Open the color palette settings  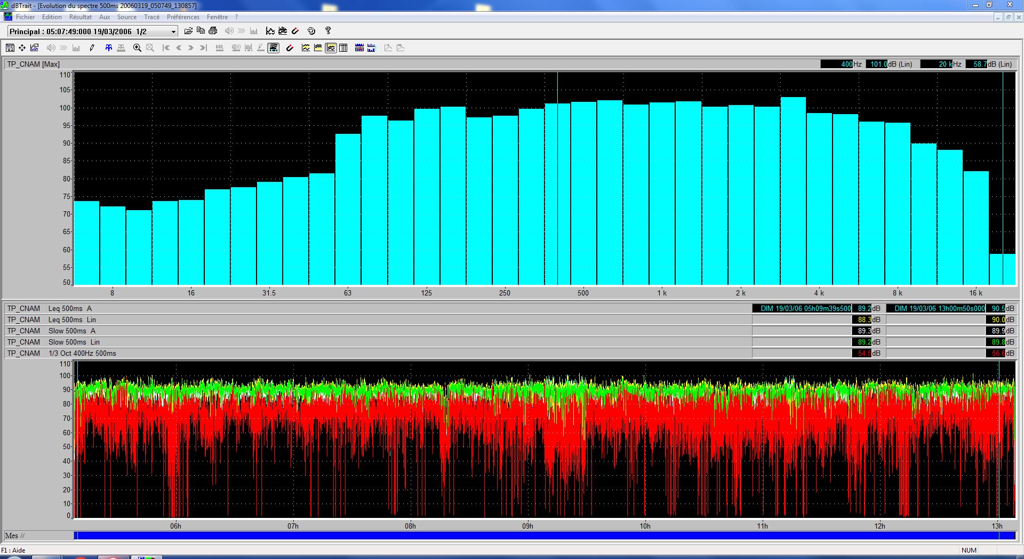[312, 30]
